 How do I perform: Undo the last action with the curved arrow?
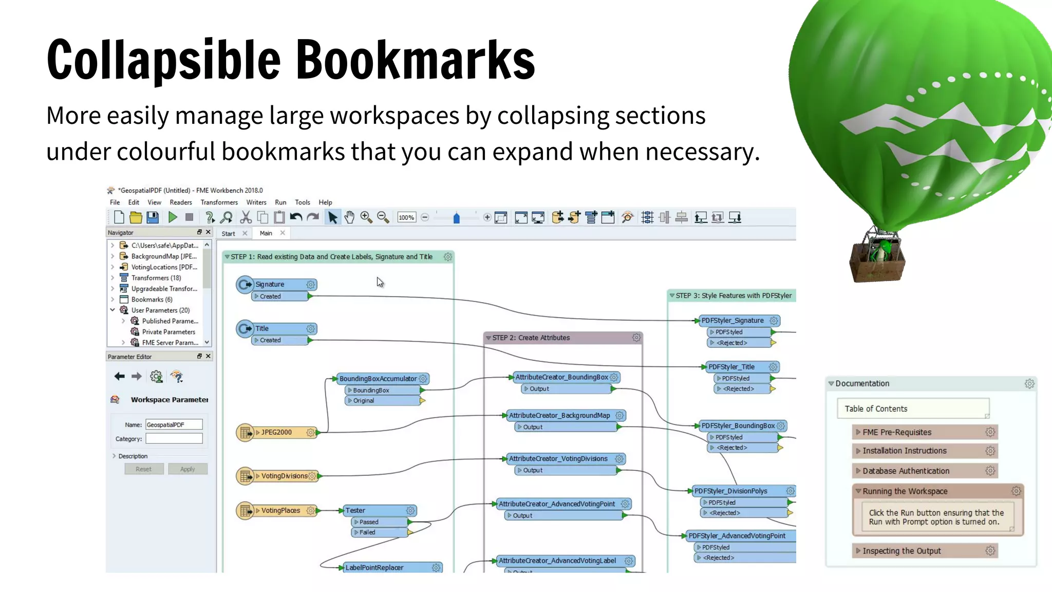(x=296, y=217)
